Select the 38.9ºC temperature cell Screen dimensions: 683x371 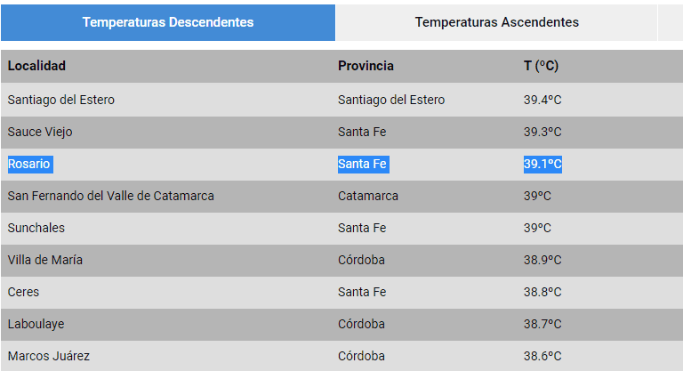[x=542, y=260]
